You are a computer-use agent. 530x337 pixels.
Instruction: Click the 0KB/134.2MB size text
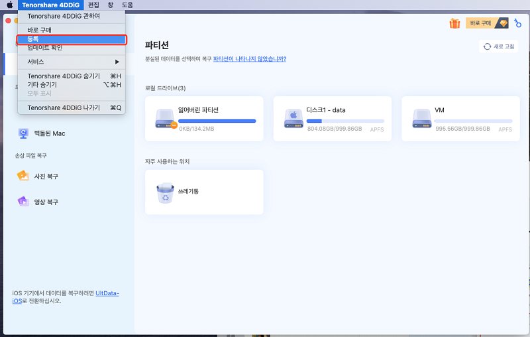(x=196, y=129)
